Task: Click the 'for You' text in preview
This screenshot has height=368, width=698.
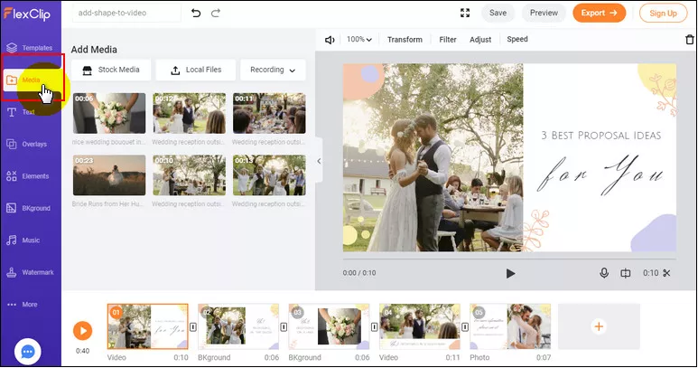Action: [600, 175]
